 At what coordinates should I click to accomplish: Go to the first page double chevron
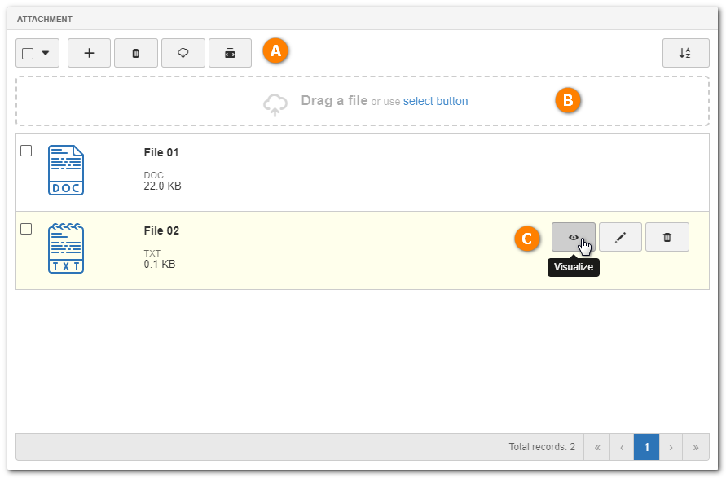click(597, 447)
